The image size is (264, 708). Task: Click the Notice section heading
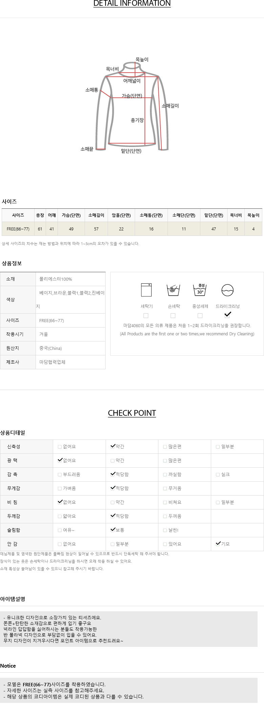click(x=8, y=666)
